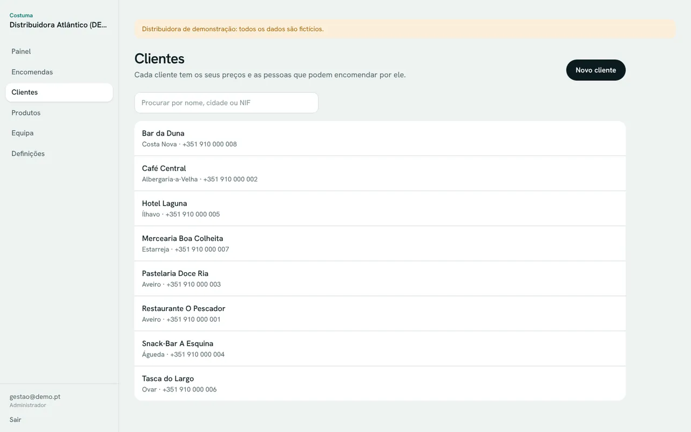Open the Painel section in sidebar
691x432 pixels.
59,51
